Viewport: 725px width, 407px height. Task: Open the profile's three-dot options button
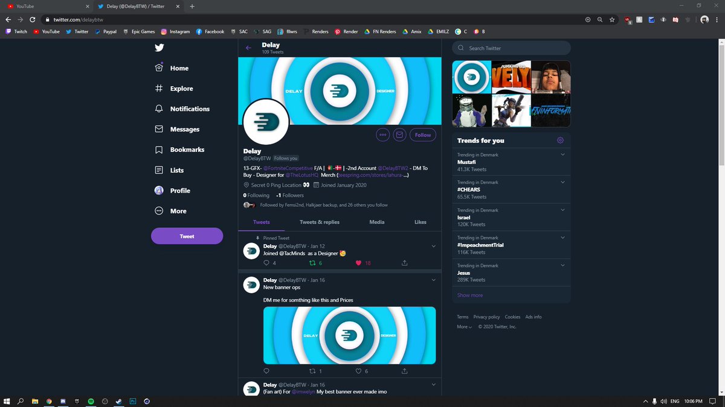click(x=382, y=135)
